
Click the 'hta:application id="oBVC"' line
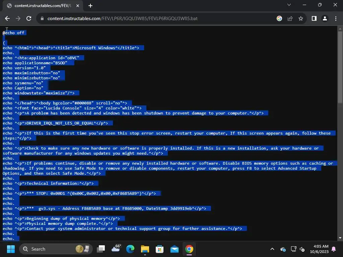coord(41,58)
